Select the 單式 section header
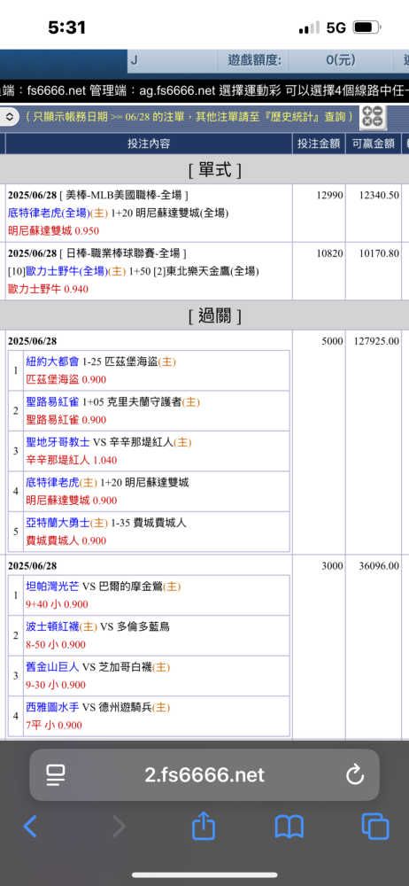The width and height of the screenshot is (409, 886). tap(214, 169)
